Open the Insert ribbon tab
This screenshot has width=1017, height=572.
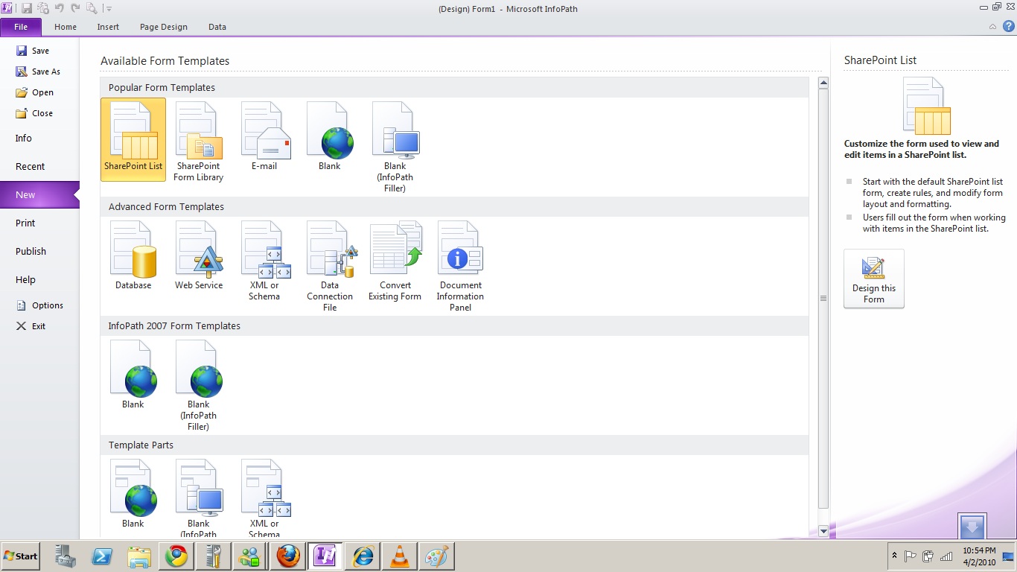pyautogui.click(x=108, y=27)
